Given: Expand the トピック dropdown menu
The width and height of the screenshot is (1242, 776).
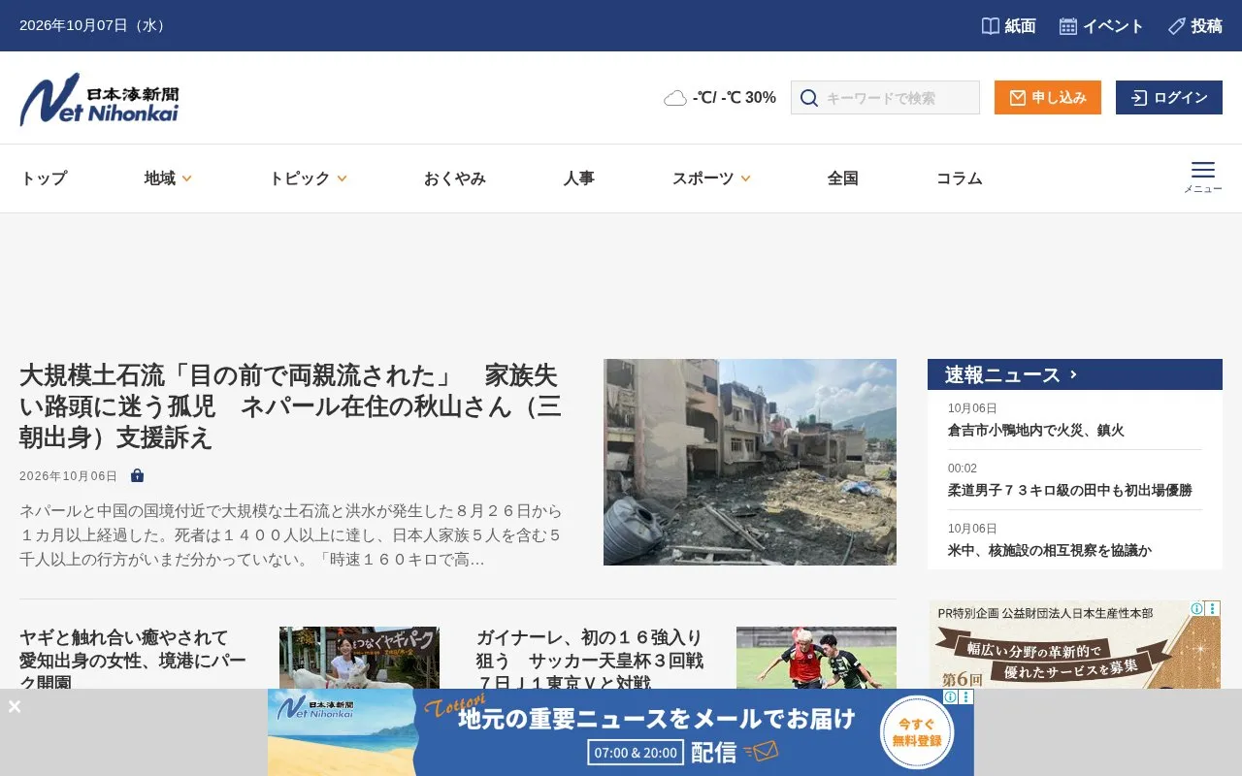Looking at the screenshot, I should pos(308,178).
